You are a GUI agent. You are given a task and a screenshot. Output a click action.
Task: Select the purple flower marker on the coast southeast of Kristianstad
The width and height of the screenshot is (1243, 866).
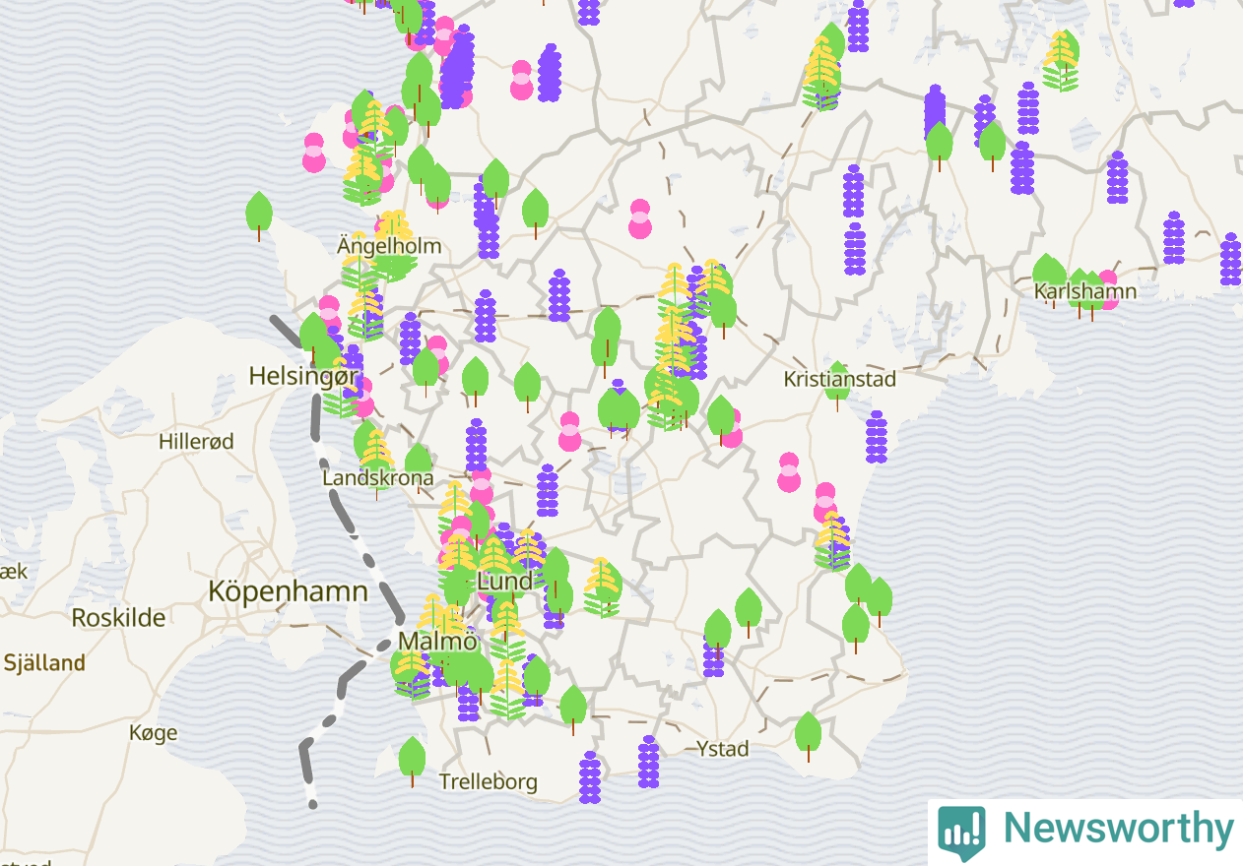tap(876, 437)
